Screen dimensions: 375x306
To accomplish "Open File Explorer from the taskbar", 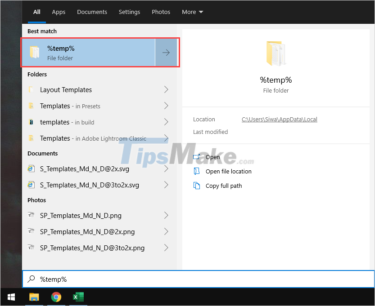I will pos(34,297).
